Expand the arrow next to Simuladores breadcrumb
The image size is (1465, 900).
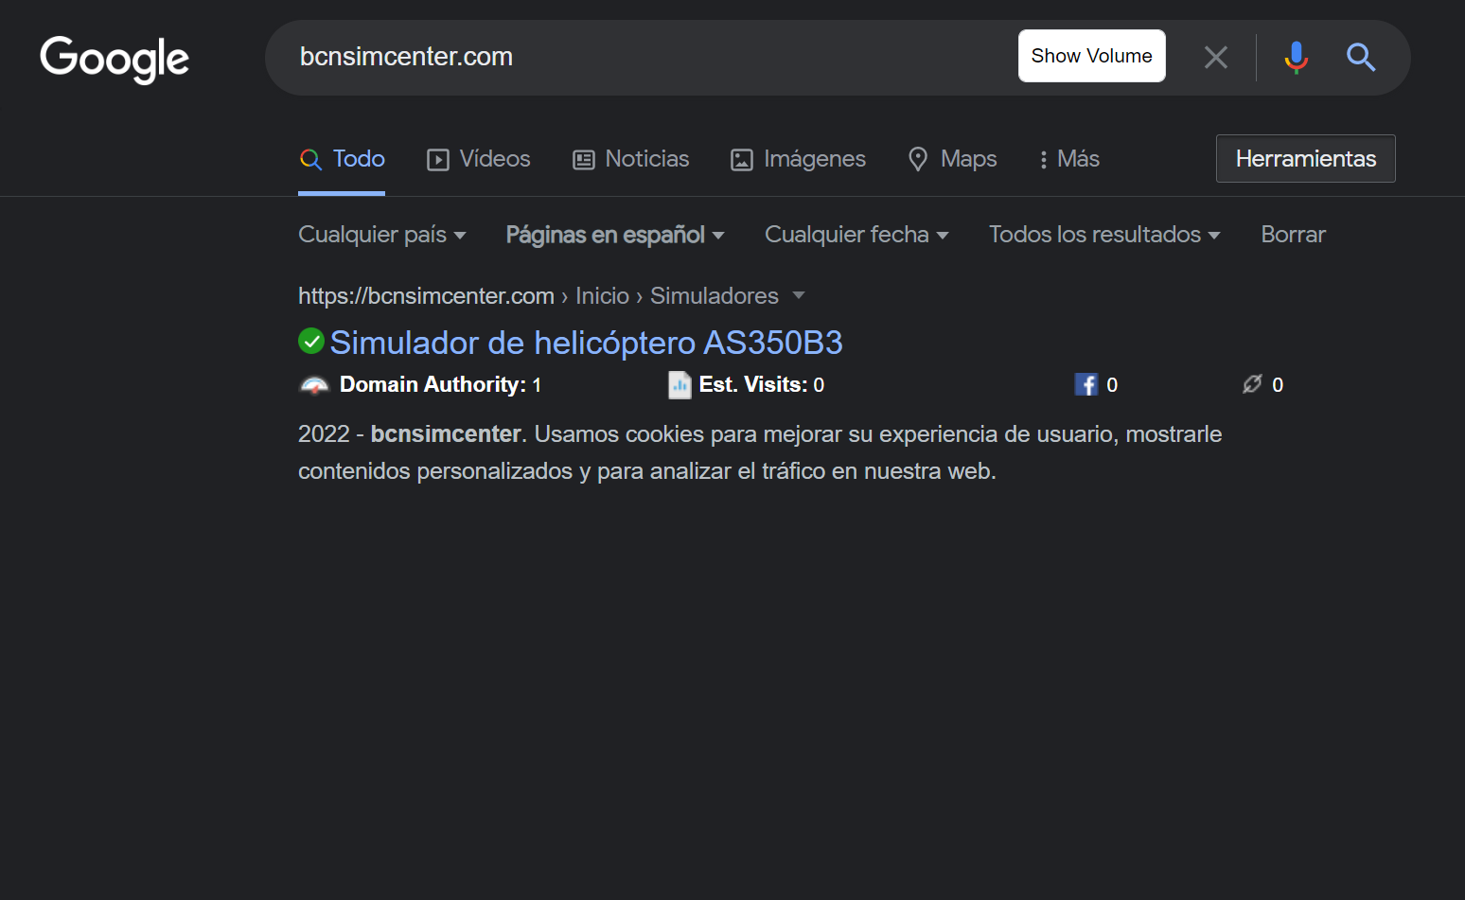pyautogui.click(x=799, y=295)
